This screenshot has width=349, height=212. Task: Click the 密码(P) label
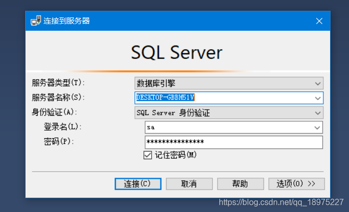59,141
